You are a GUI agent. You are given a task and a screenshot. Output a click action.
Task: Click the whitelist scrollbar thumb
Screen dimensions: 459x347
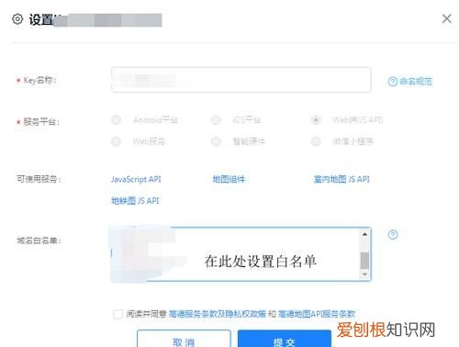pyautogui.click(x=364, y=261)
